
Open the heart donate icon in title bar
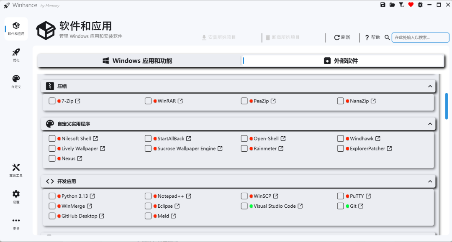pyautogui.click(x=411, y=5)
